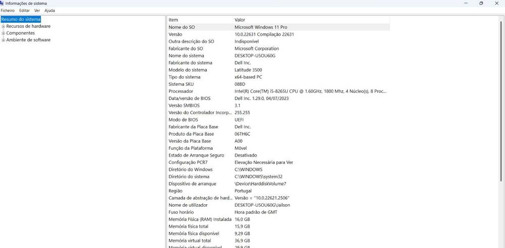
Task: Open the Ver menu
Action: 37,11
